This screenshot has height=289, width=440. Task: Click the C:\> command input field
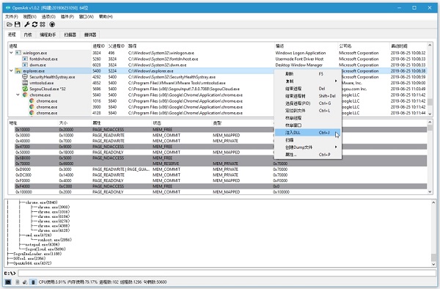tap(227, 273)
